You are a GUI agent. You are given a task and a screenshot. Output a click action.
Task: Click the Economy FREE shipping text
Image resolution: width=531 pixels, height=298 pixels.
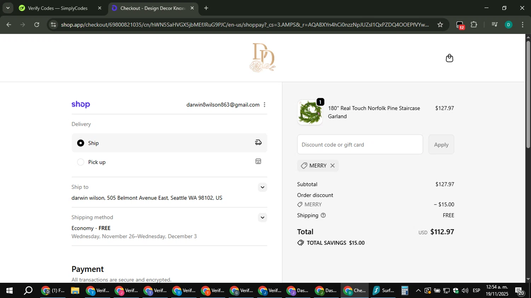(91, 228)
